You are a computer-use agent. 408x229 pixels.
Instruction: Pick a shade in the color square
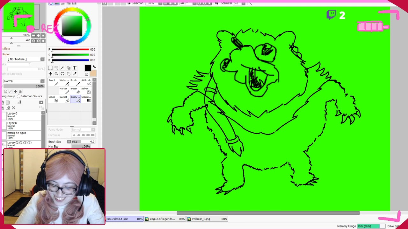click(72, 25)
